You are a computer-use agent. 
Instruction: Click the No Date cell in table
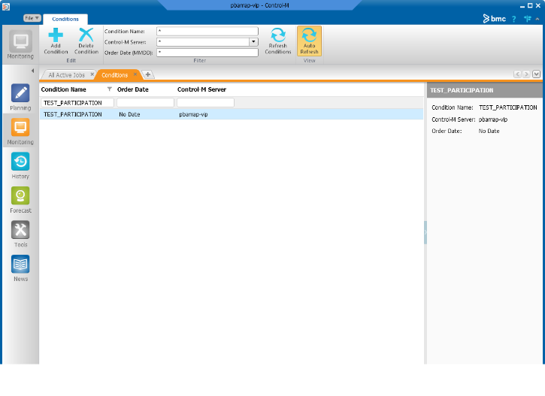coord(129,114)
